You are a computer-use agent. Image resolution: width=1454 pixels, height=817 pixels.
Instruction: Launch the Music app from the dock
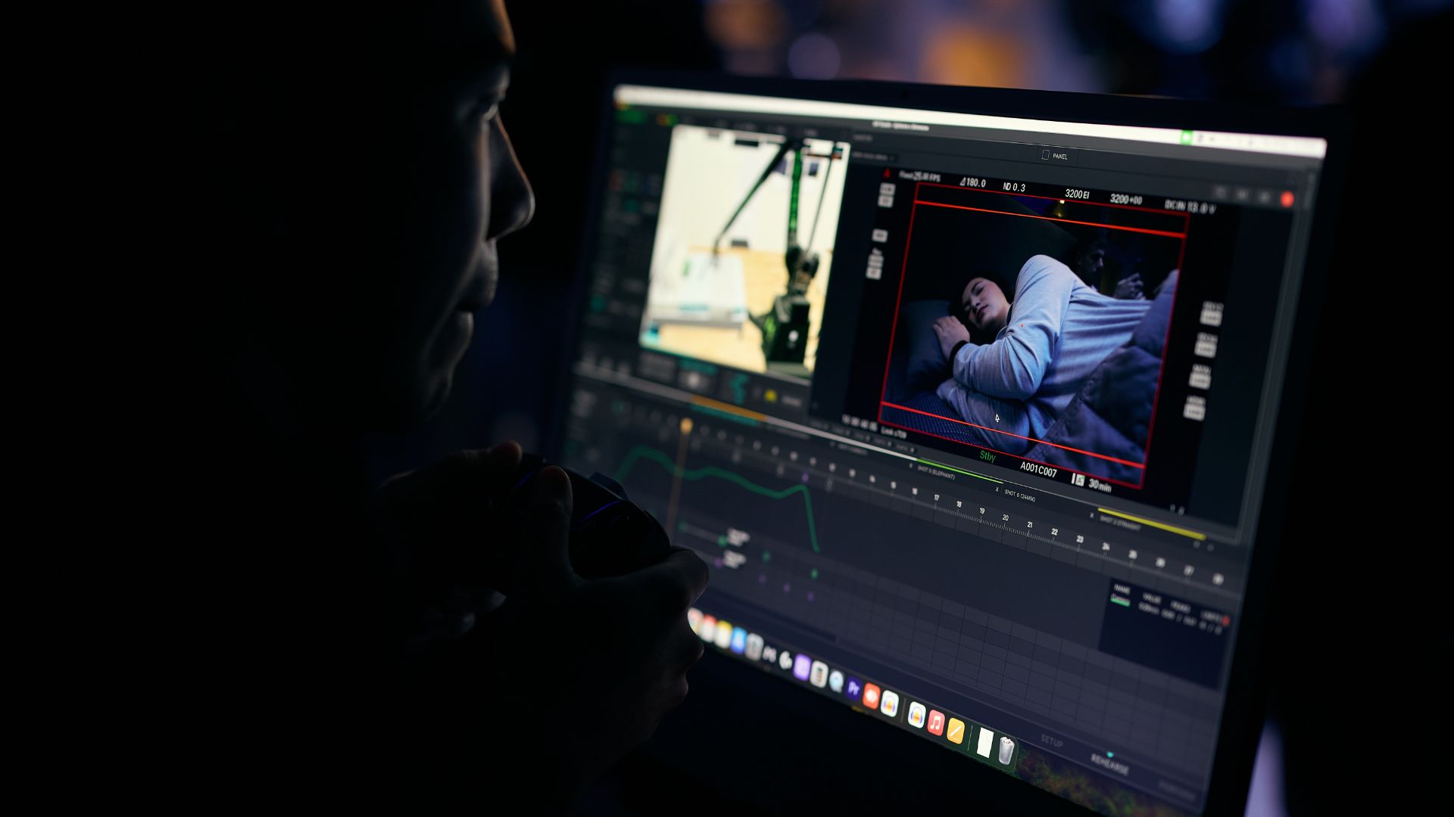point(936,723)
